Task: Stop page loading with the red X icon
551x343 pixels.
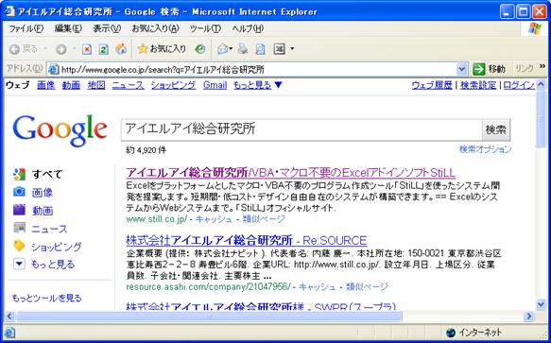Action: click(87, 49)
